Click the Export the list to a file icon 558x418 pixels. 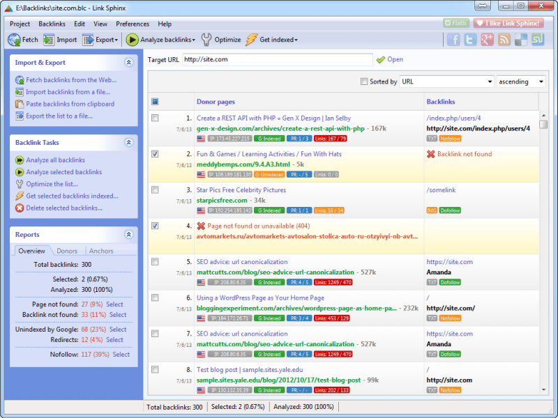20,116
